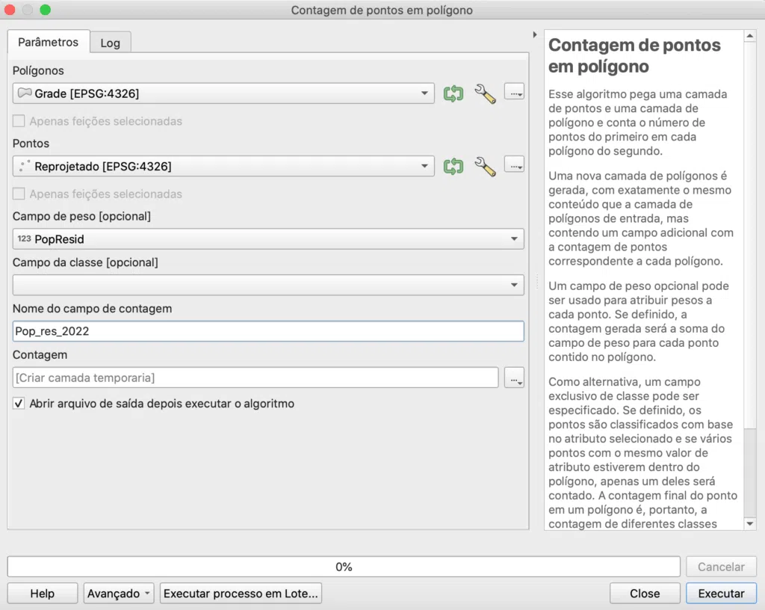Expand the PopResid weight field dropdown

pos(268,239)
